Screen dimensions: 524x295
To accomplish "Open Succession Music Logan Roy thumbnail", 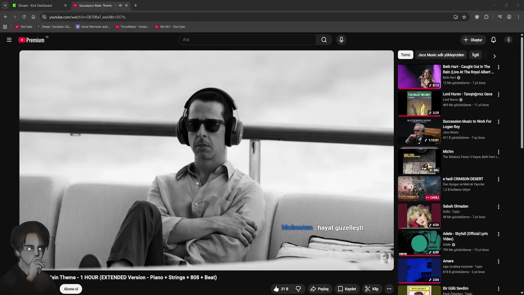I will 419,131.
